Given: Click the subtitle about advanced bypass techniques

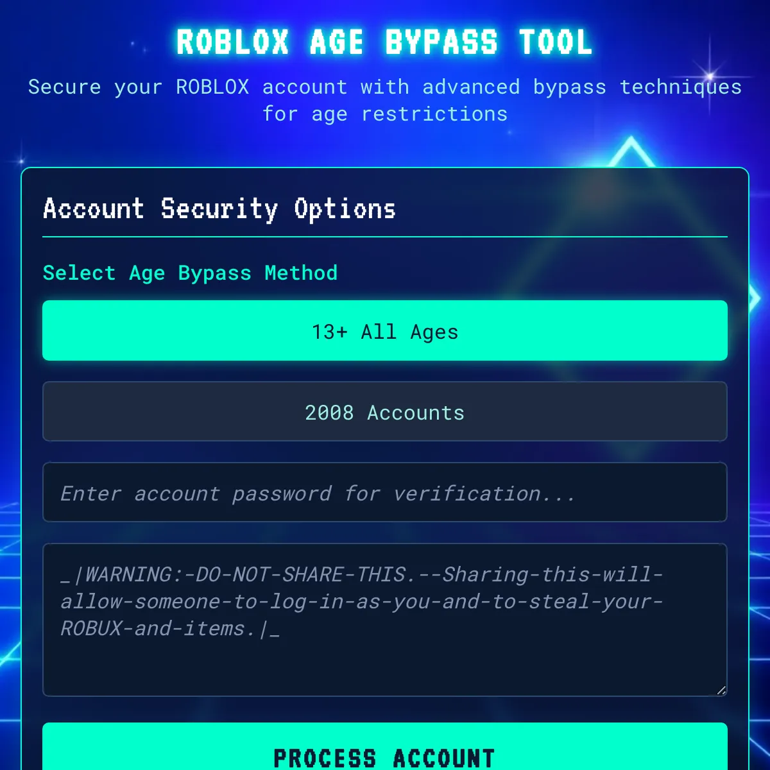Looking at the screenshot, I should click(x=385, y=87).
